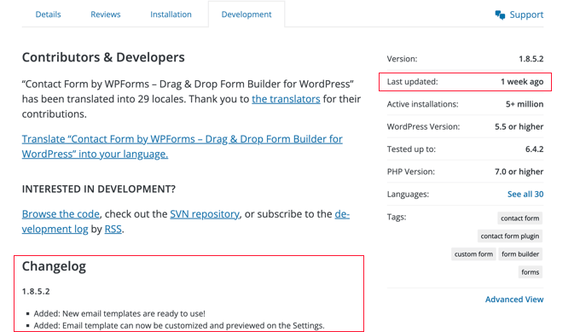Click the Browse the code link
Screen dimensions: 580x332
coord(61,214)
